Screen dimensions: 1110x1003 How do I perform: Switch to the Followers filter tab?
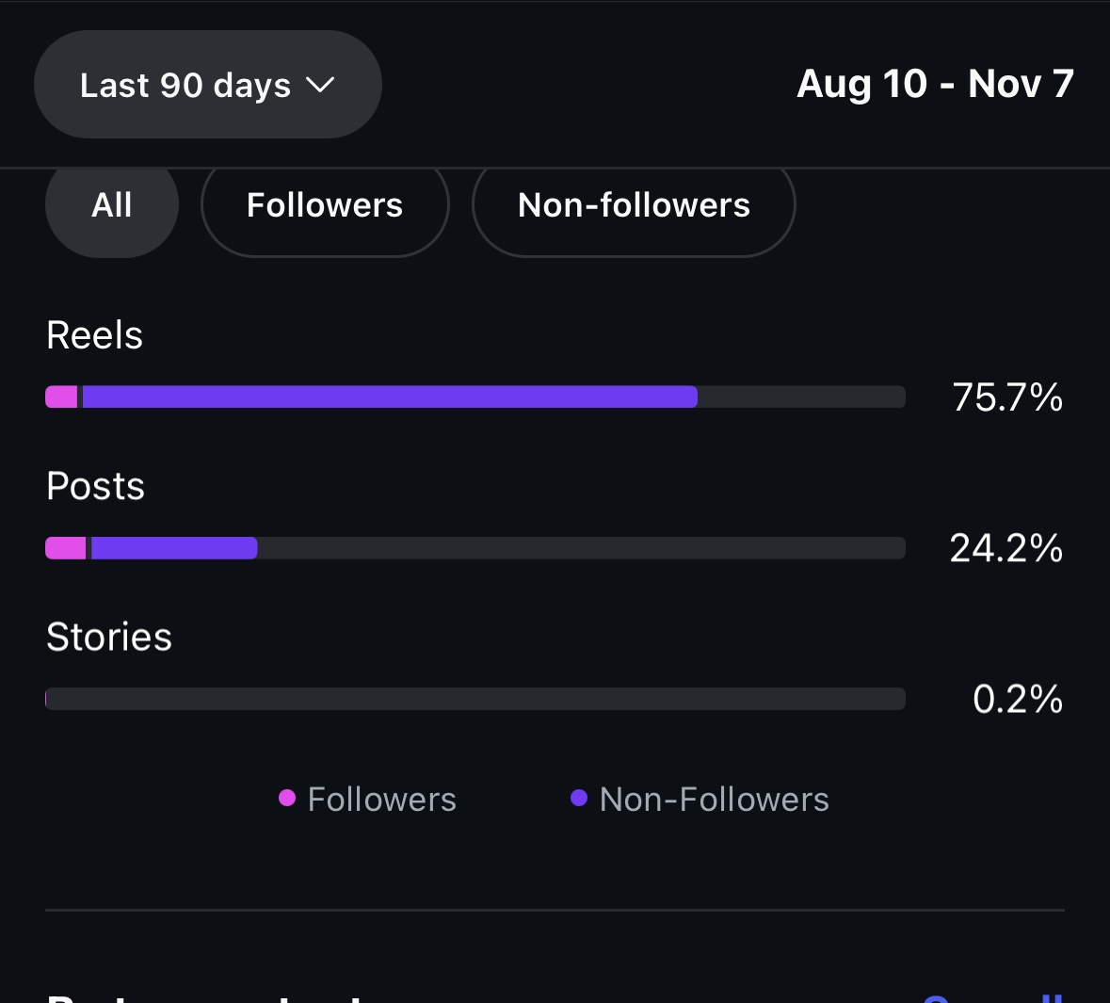tap(325, 205)
